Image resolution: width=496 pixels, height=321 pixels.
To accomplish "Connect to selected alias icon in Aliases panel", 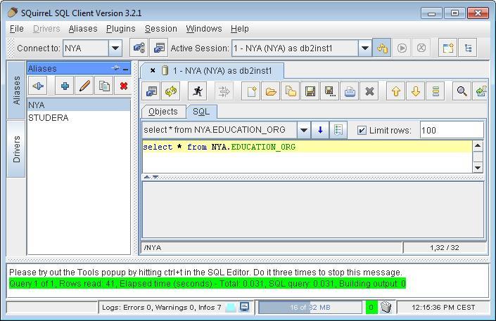I will point(38,86).
